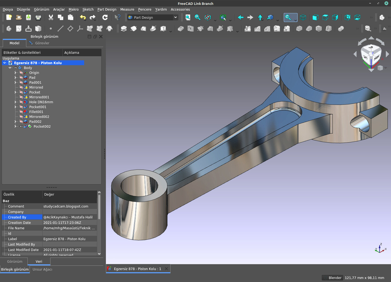Click the cyan up arrow navigation icon
This screenshot has height=282, width=391.
pyautogui.click(x=260, y=17)
